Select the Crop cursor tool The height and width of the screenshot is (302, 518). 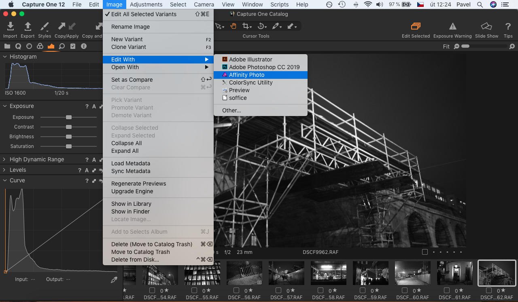click(246, 26)
